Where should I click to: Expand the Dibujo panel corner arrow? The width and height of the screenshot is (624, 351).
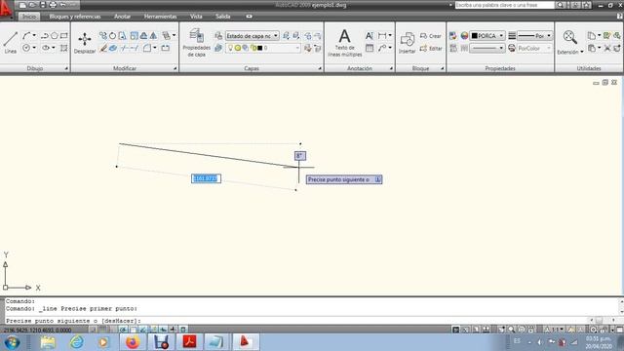point(66,68)
